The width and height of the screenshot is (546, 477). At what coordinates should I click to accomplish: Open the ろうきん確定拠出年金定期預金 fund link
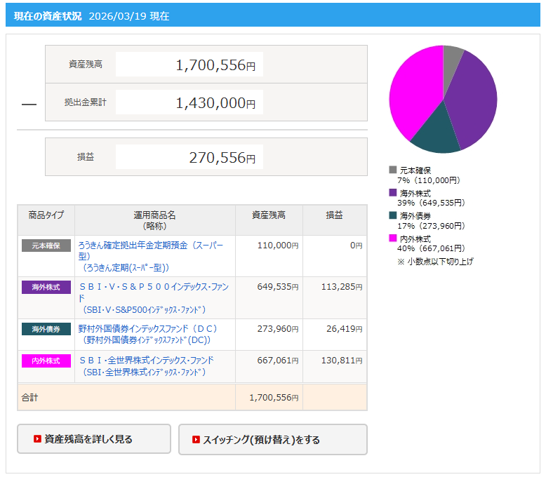click(x=150, y=246)
